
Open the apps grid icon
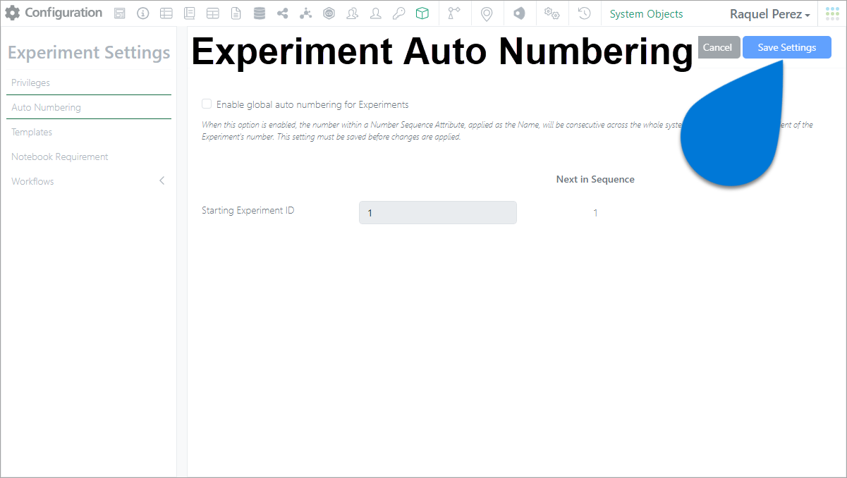832,13
